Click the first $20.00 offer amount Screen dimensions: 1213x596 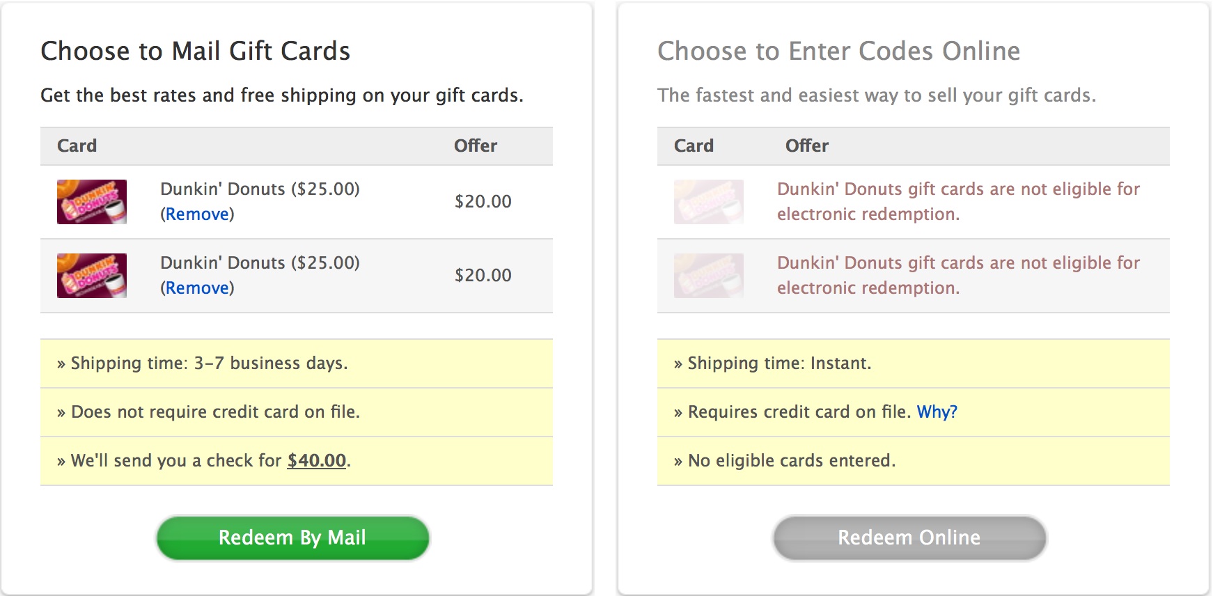pyautogui.click(x=483, y=202)
